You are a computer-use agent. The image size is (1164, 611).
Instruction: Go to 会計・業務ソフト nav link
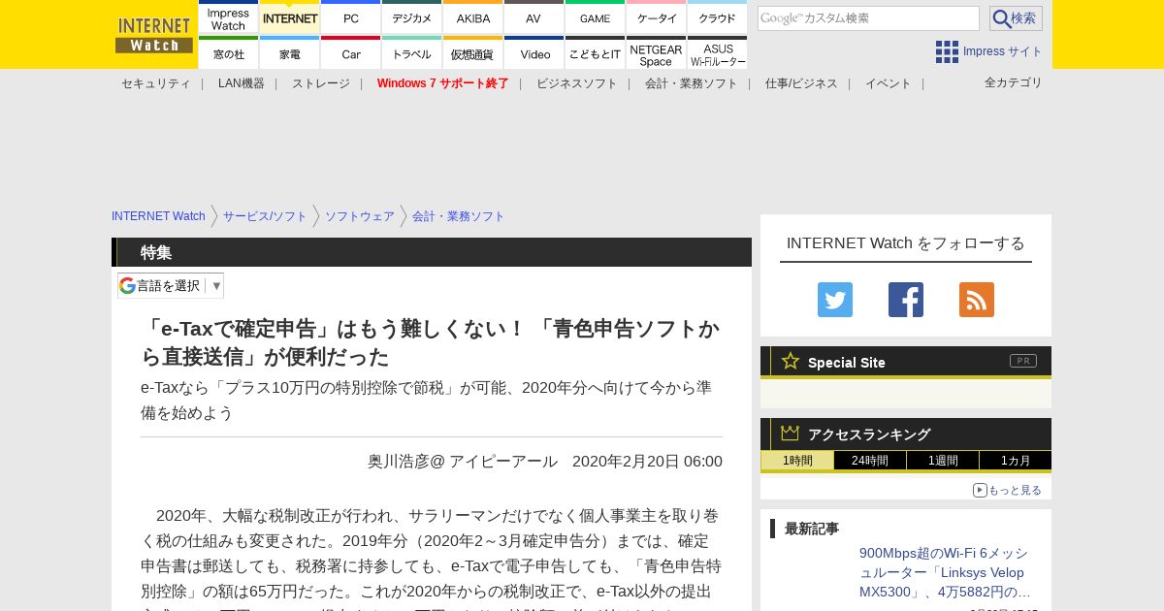click(692, 83)
